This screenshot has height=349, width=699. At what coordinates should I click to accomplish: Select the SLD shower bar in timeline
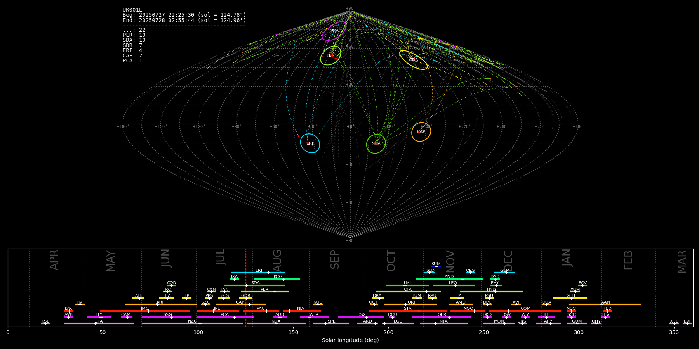(429, 273)
